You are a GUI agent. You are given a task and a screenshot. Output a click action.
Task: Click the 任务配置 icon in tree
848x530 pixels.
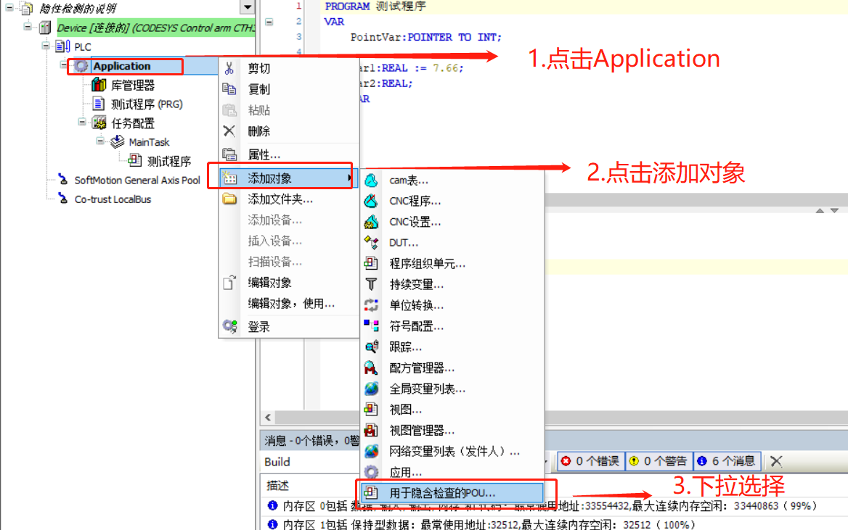click(99, 123)
